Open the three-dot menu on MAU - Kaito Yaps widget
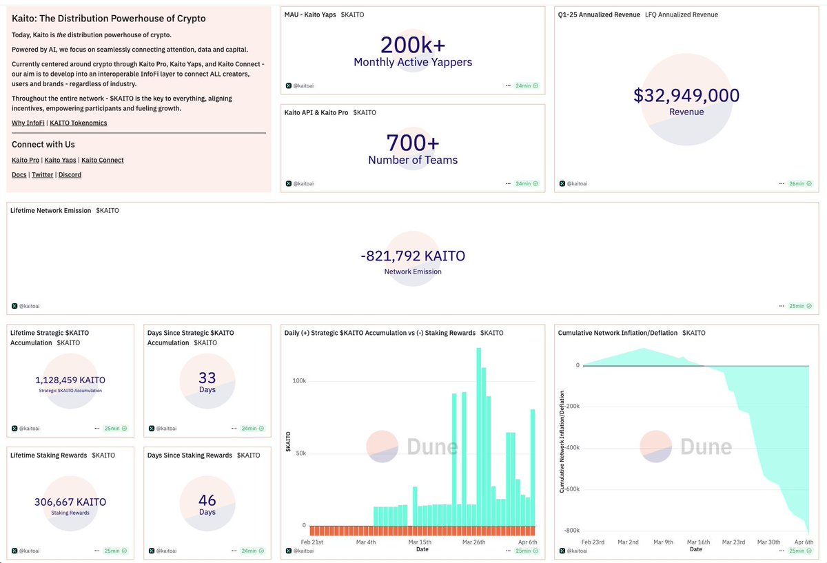 [x=509, y=86]
